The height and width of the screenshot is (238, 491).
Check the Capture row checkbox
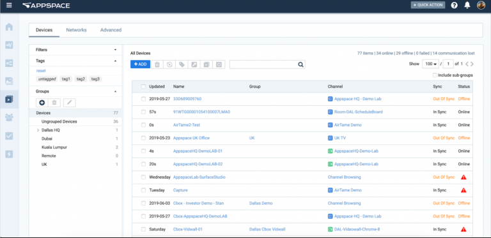click(143, 190)
